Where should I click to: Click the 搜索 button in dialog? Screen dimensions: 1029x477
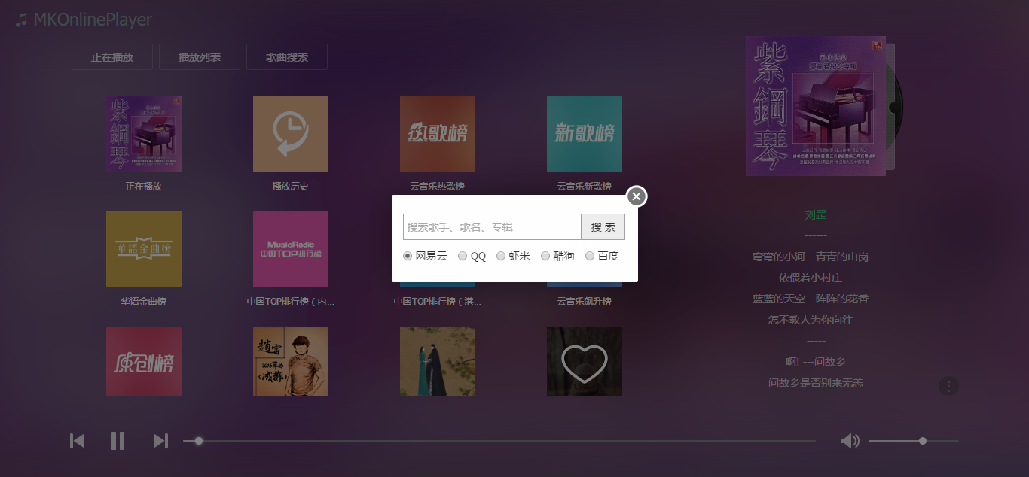point(603,227)
